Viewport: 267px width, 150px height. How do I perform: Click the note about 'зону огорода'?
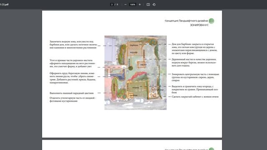pyautogui.click(x=195, y=90)
